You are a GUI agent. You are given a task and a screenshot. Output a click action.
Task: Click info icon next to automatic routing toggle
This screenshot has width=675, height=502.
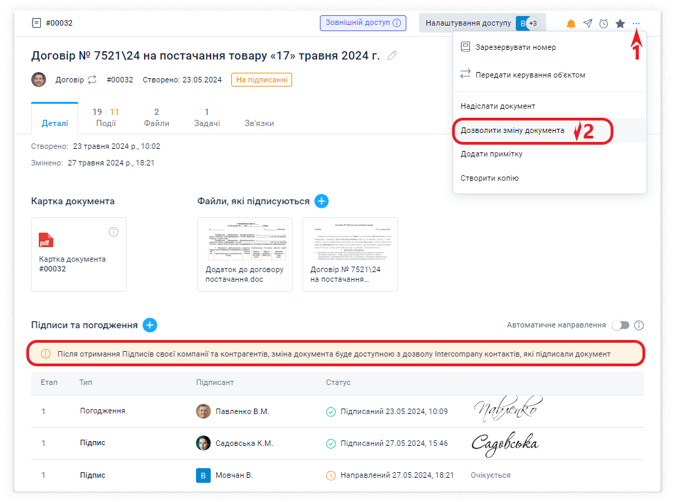point(639,325)
